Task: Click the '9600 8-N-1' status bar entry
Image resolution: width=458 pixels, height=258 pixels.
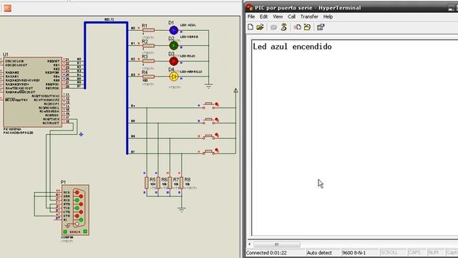Action: tap(354, 253)
